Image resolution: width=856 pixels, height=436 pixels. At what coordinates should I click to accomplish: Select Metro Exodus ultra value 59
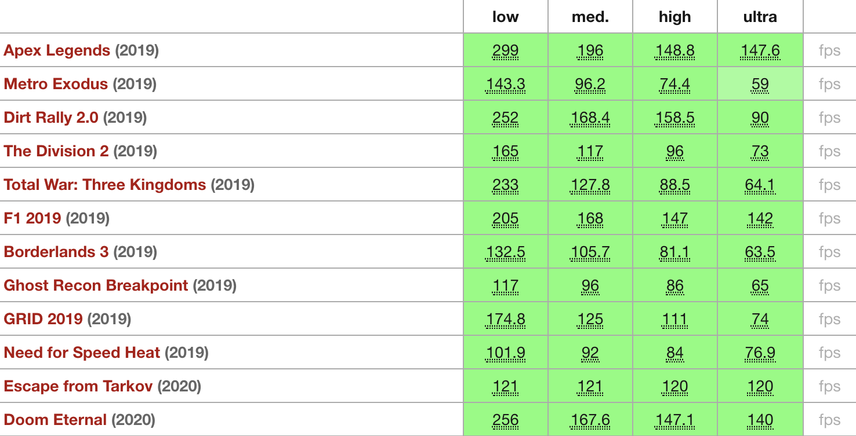760,85
